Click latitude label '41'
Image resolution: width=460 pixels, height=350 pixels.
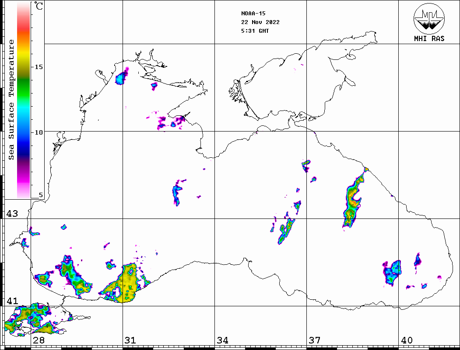(x=12, y=301)
